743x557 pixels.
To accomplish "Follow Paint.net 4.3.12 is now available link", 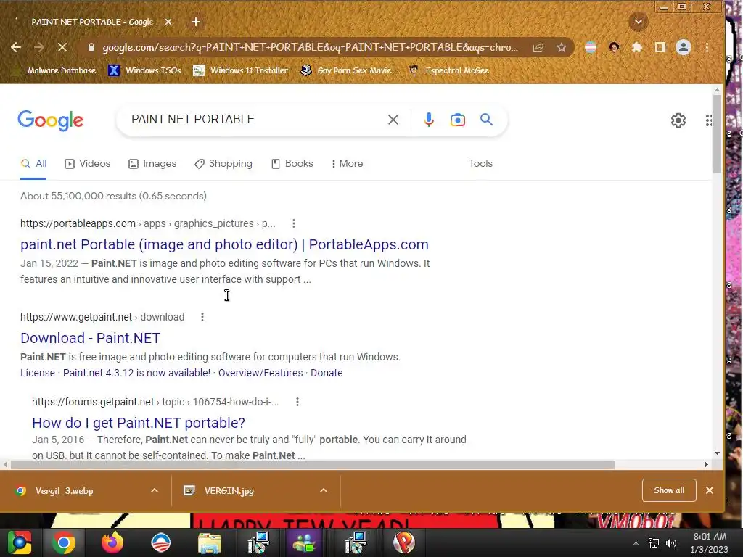I will click(x=136, y=374).
